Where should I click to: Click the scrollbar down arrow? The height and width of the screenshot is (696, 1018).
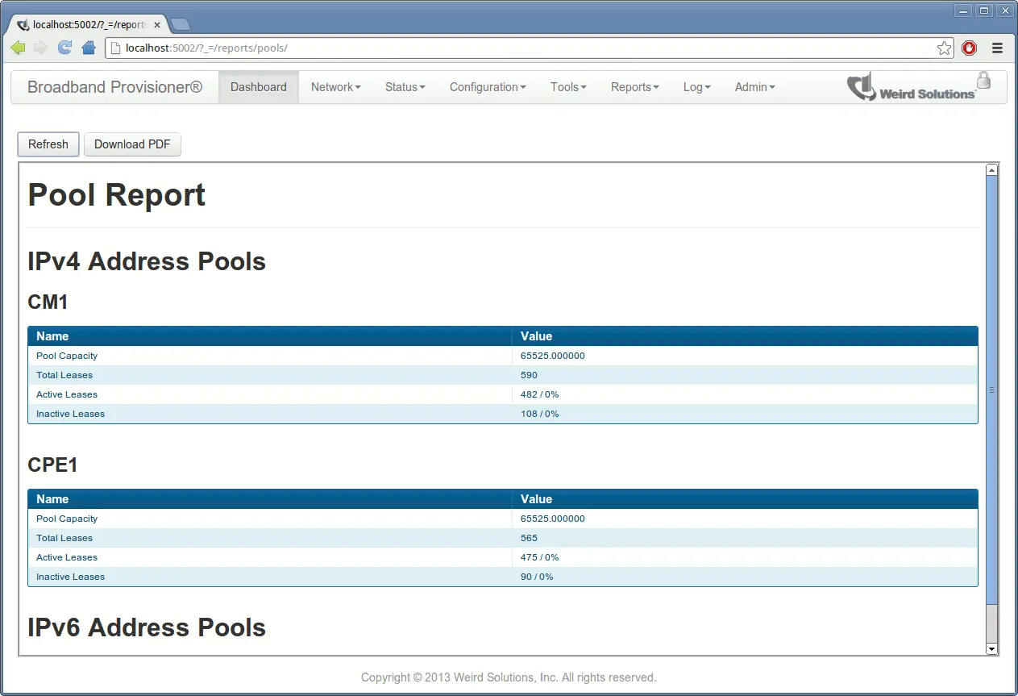991,648
